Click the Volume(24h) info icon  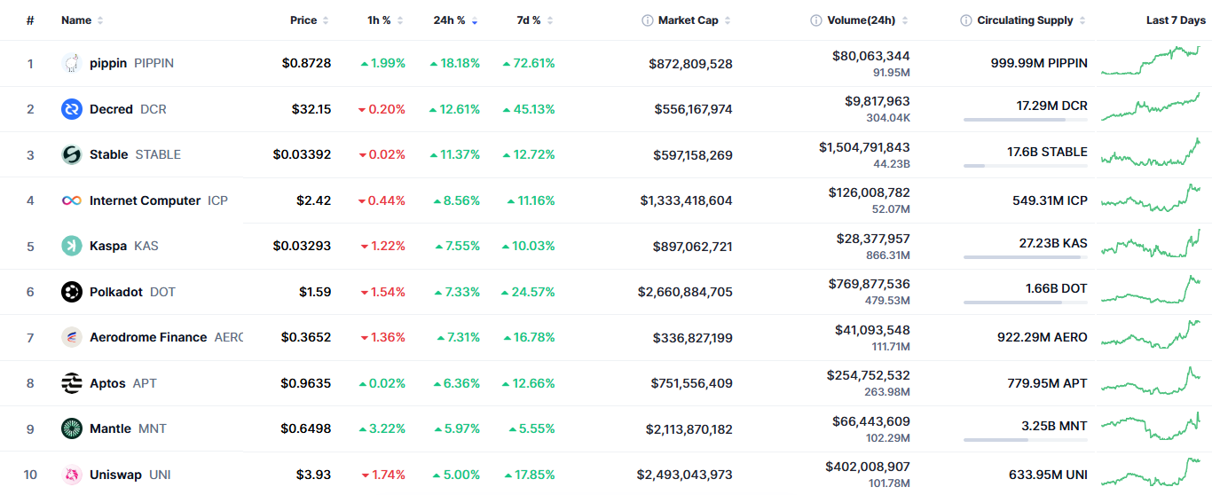[815, 20]
